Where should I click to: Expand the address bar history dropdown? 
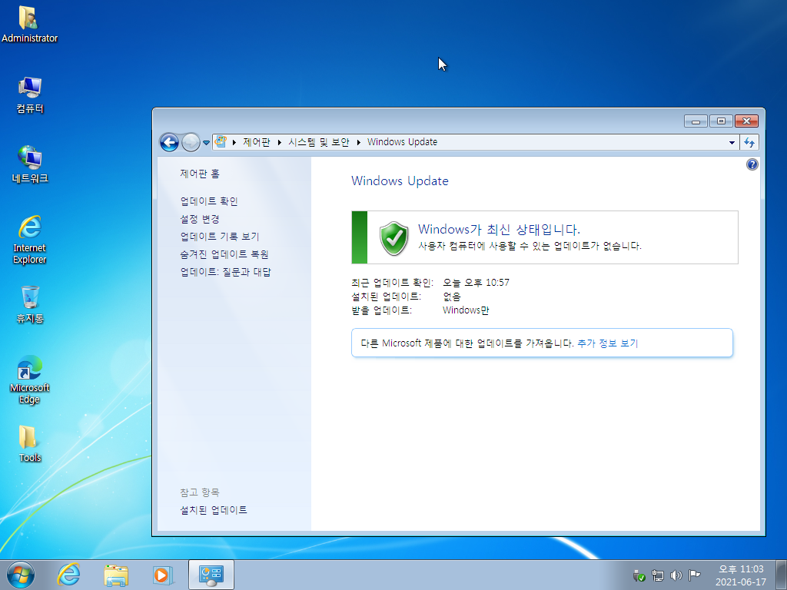732,142
